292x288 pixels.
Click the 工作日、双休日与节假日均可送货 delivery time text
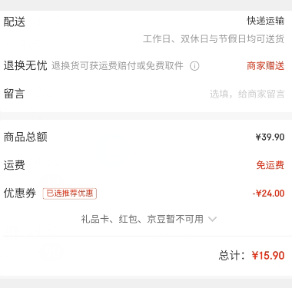click(214, 39)
